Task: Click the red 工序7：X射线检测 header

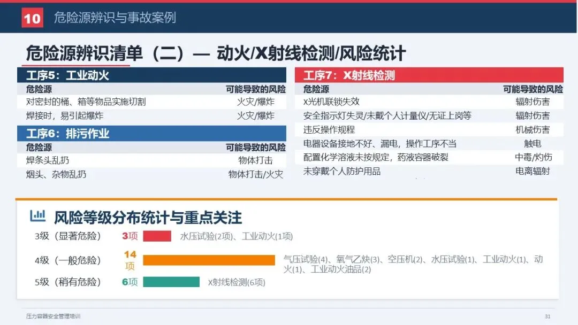Action: pos(429,75)
